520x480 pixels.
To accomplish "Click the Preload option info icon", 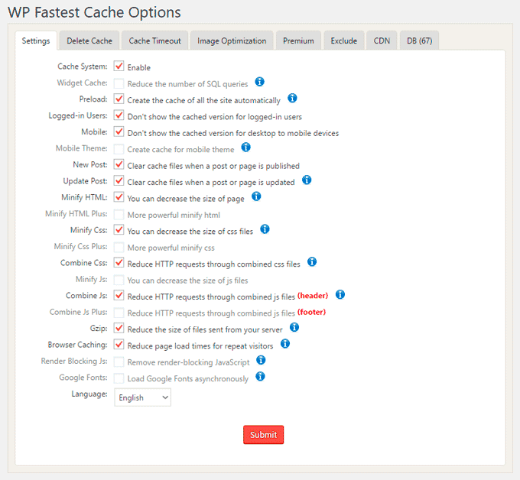I will (x=292, y=99).
